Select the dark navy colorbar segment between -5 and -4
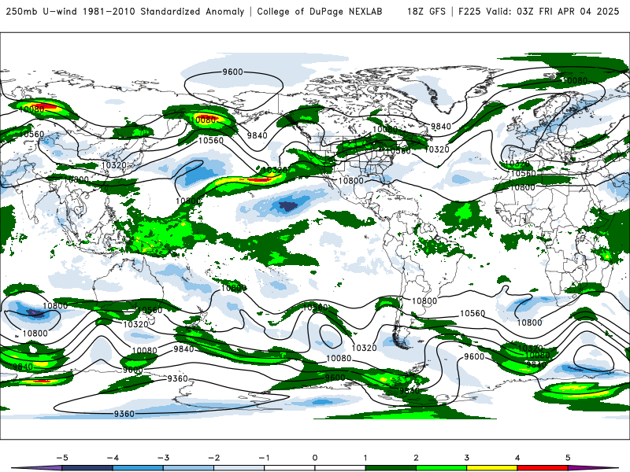This screenshot has height=472, width=630. point(87,468)
